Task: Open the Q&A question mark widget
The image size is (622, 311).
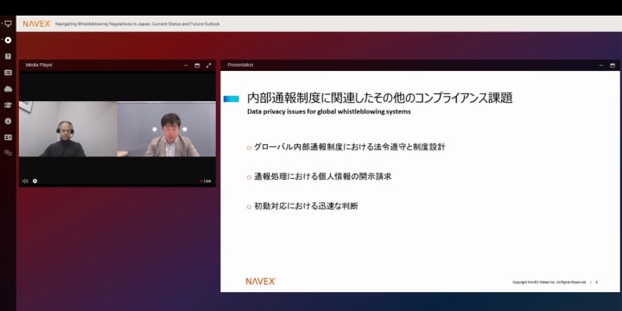Action: coord(8,56)
